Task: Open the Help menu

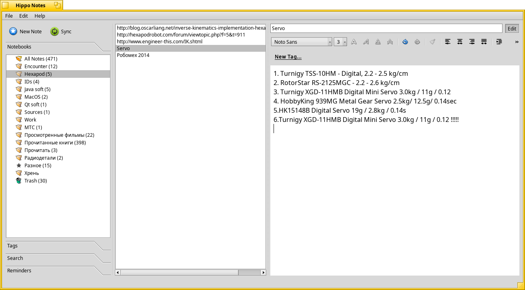Action: [x=40, y=16]
